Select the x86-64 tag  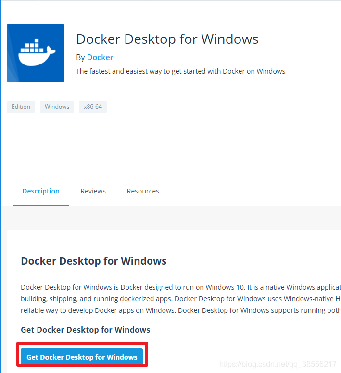93,107
